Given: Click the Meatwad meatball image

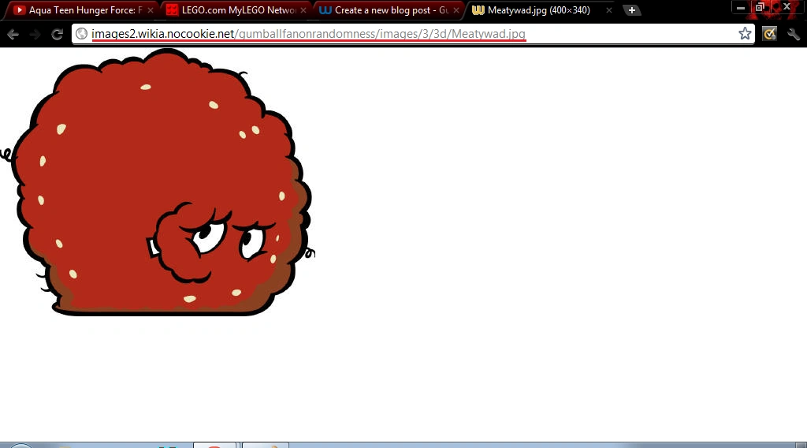Looking at the screenshot, I should tap(158, 182).
